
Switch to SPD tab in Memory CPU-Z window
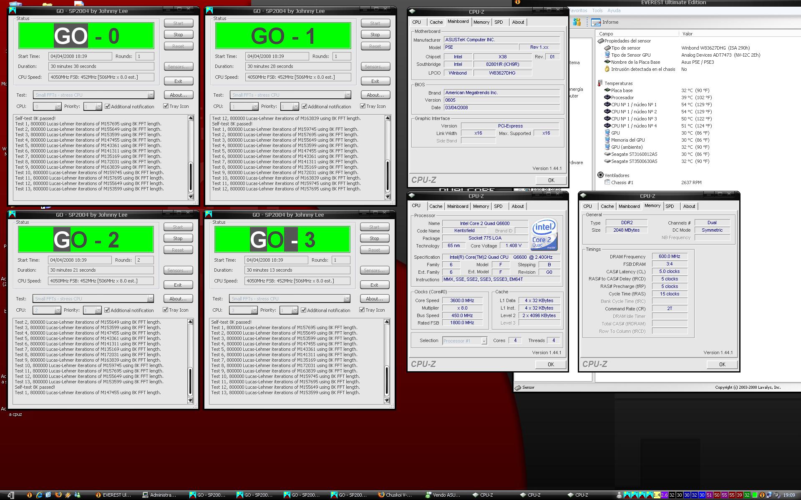(669, 206)
